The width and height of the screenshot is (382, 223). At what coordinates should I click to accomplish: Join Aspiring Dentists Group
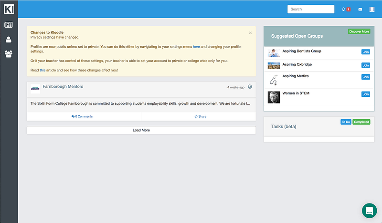(365, 52)
